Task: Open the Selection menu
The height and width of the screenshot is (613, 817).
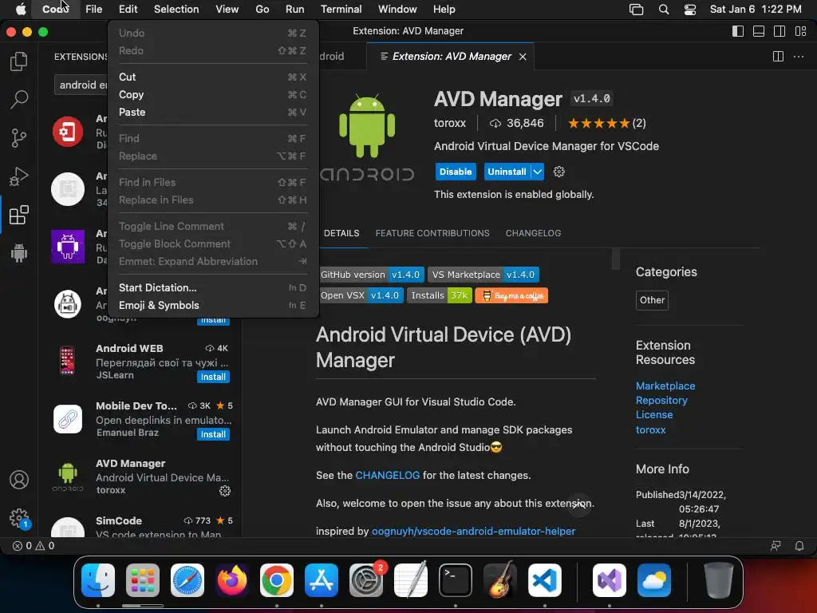Action: click(176, 10)
